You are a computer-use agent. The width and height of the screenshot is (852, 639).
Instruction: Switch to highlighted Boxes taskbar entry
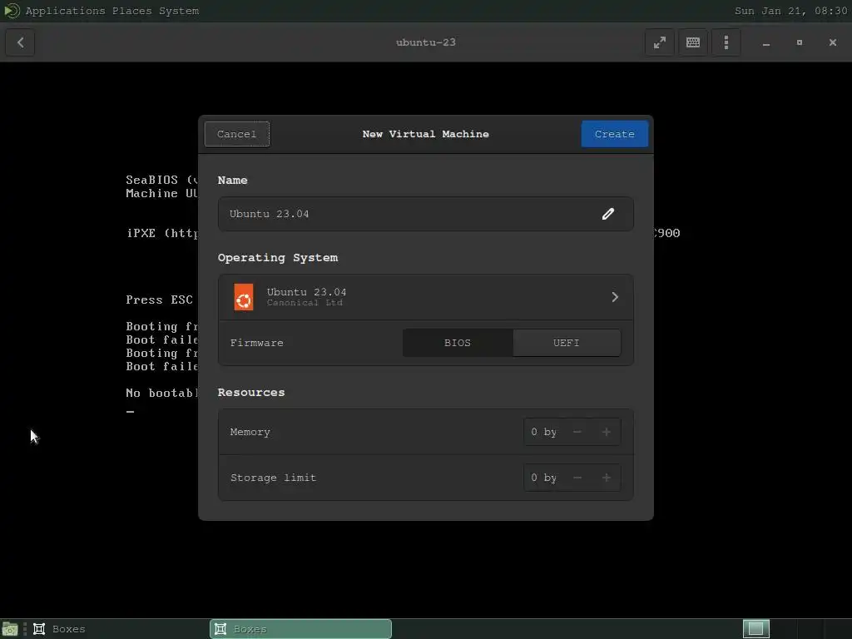pyautogui.click(x=300, y=629)
